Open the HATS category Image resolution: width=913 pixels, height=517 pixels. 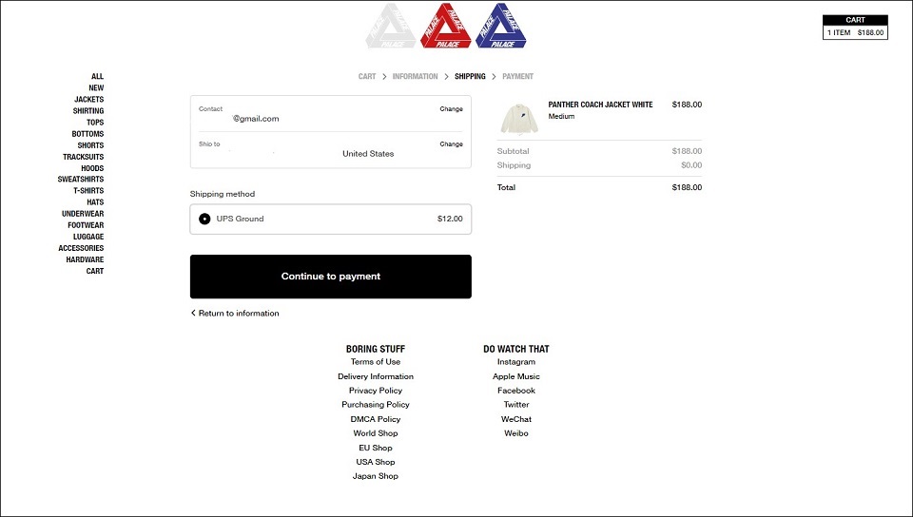pyautogui.click(x=95, y=202)
